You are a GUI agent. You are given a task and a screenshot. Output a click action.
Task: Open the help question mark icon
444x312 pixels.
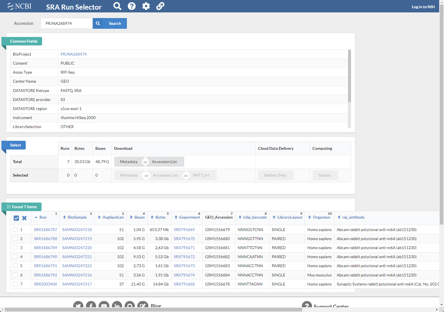(132, 6)
